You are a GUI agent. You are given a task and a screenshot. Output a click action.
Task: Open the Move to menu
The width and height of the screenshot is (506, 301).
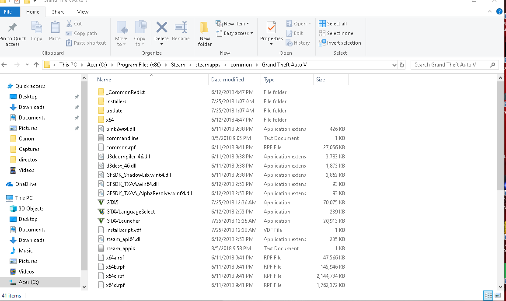[121, 34]
